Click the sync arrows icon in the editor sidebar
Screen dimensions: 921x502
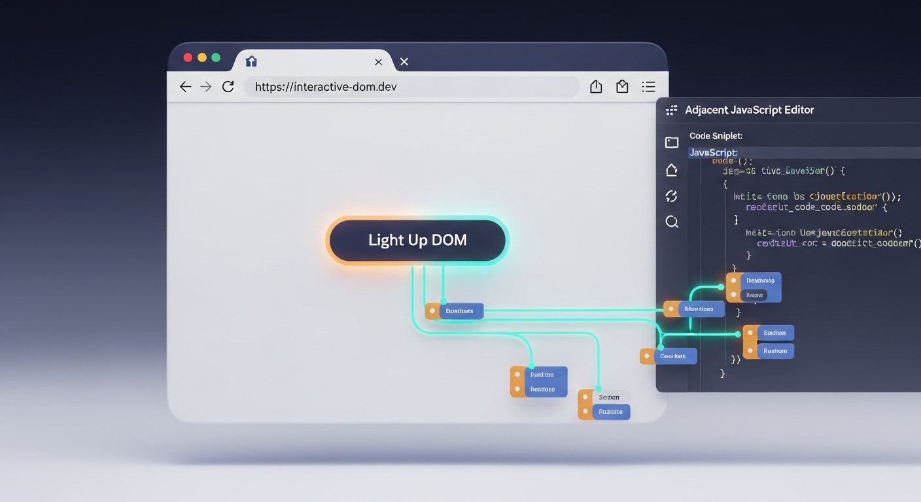coord(672,196)
